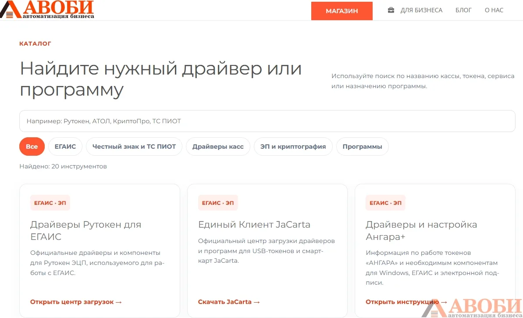
Task: Open the О НАС menu item
Action: (x=494, y=11)
